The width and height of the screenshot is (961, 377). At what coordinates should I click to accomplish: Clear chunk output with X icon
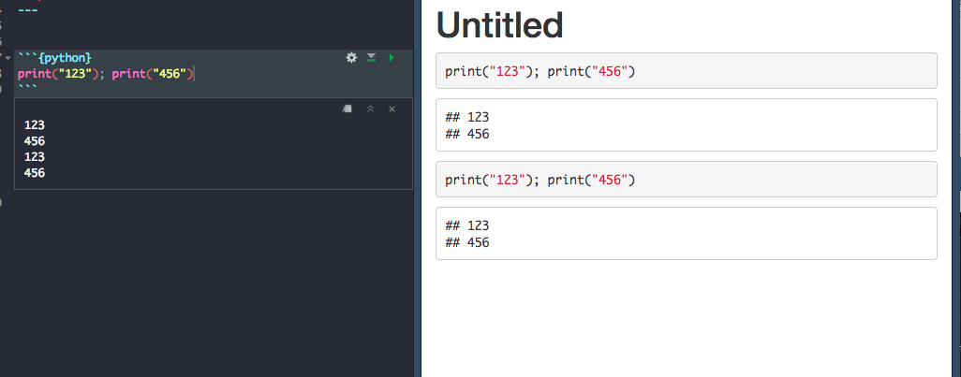pos(392,109)
